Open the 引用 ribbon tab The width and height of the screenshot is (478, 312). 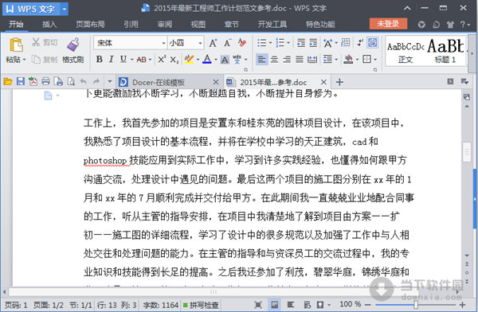pos(131,24)
